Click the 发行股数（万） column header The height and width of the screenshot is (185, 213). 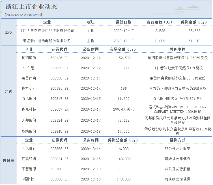(x=160, y=22)
